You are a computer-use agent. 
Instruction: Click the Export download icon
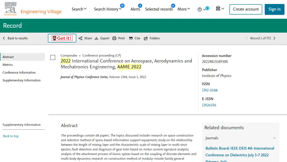(x=96, y=38)
